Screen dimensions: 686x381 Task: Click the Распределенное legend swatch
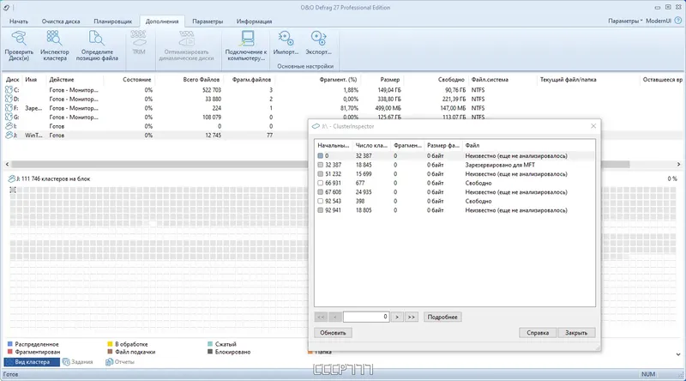pyautogui.click(x=10, y=344)
